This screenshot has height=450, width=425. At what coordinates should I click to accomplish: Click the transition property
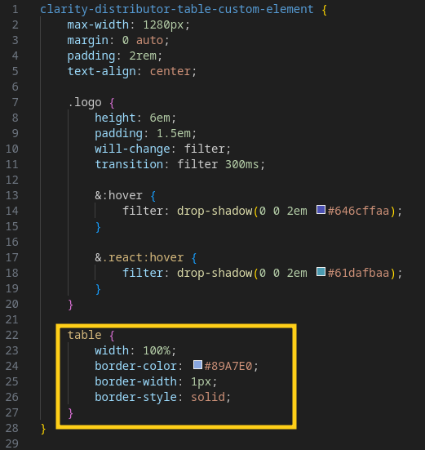coord(129,164)
